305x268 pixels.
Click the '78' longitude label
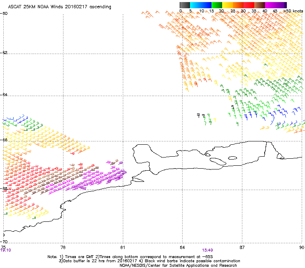[63, 247]
